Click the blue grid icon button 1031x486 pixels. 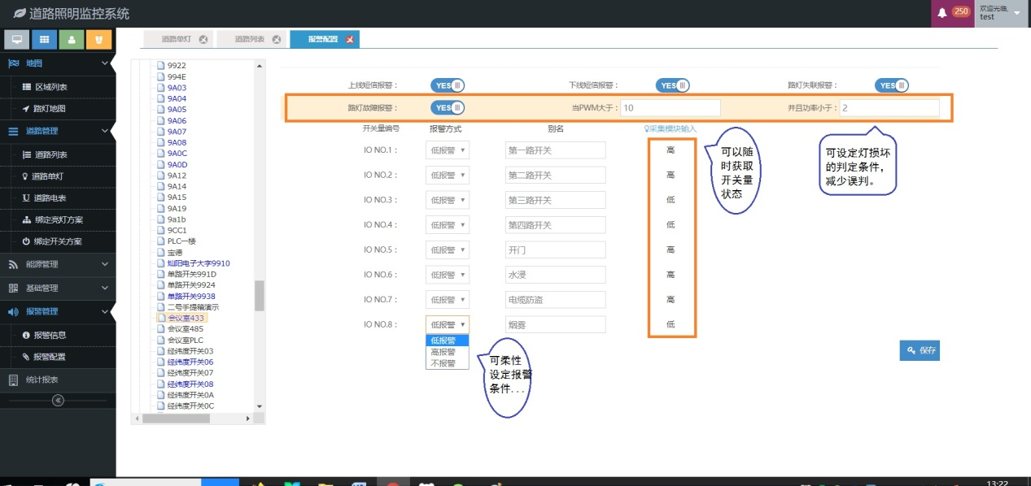[x=45, y=39]
